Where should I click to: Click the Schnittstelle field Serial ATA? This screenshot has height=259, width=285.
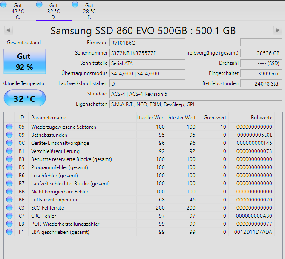pos(147,63)
